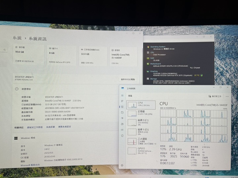Select the CPU item in performance list
Screen dimensions: 238x178
(x=141, y=105)
